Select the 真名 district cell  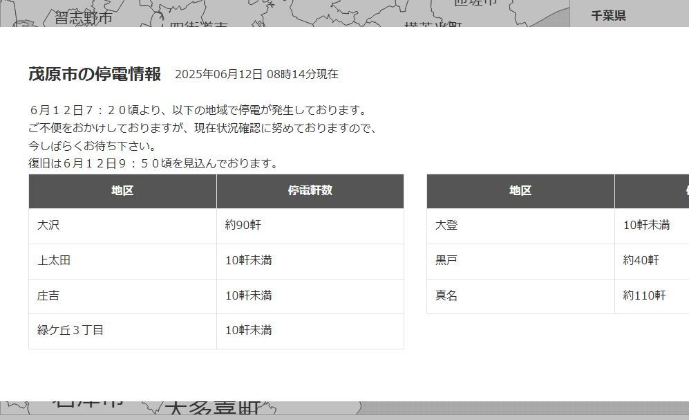pos(520,296)
